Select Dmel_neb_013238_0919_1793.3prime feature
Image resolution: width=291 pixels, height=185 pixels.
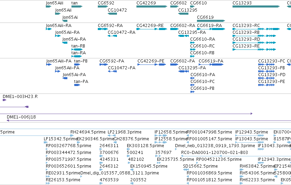point(176,149)
